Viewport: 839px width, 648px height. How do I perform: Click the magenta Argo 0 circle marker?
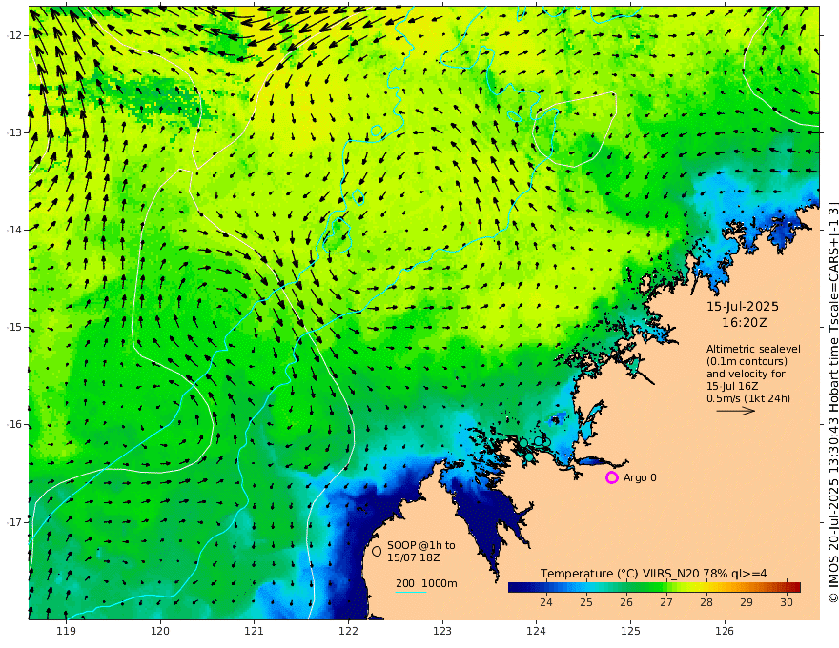(611, 477)
